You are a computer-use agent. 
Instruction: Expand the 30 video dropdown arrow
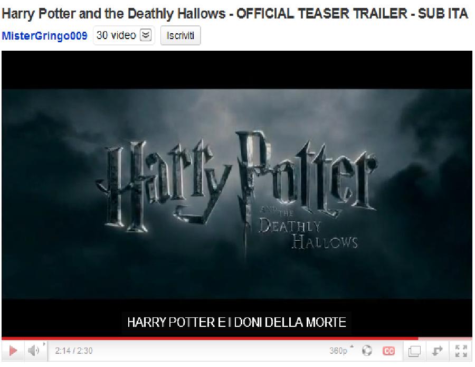point(146,35)
